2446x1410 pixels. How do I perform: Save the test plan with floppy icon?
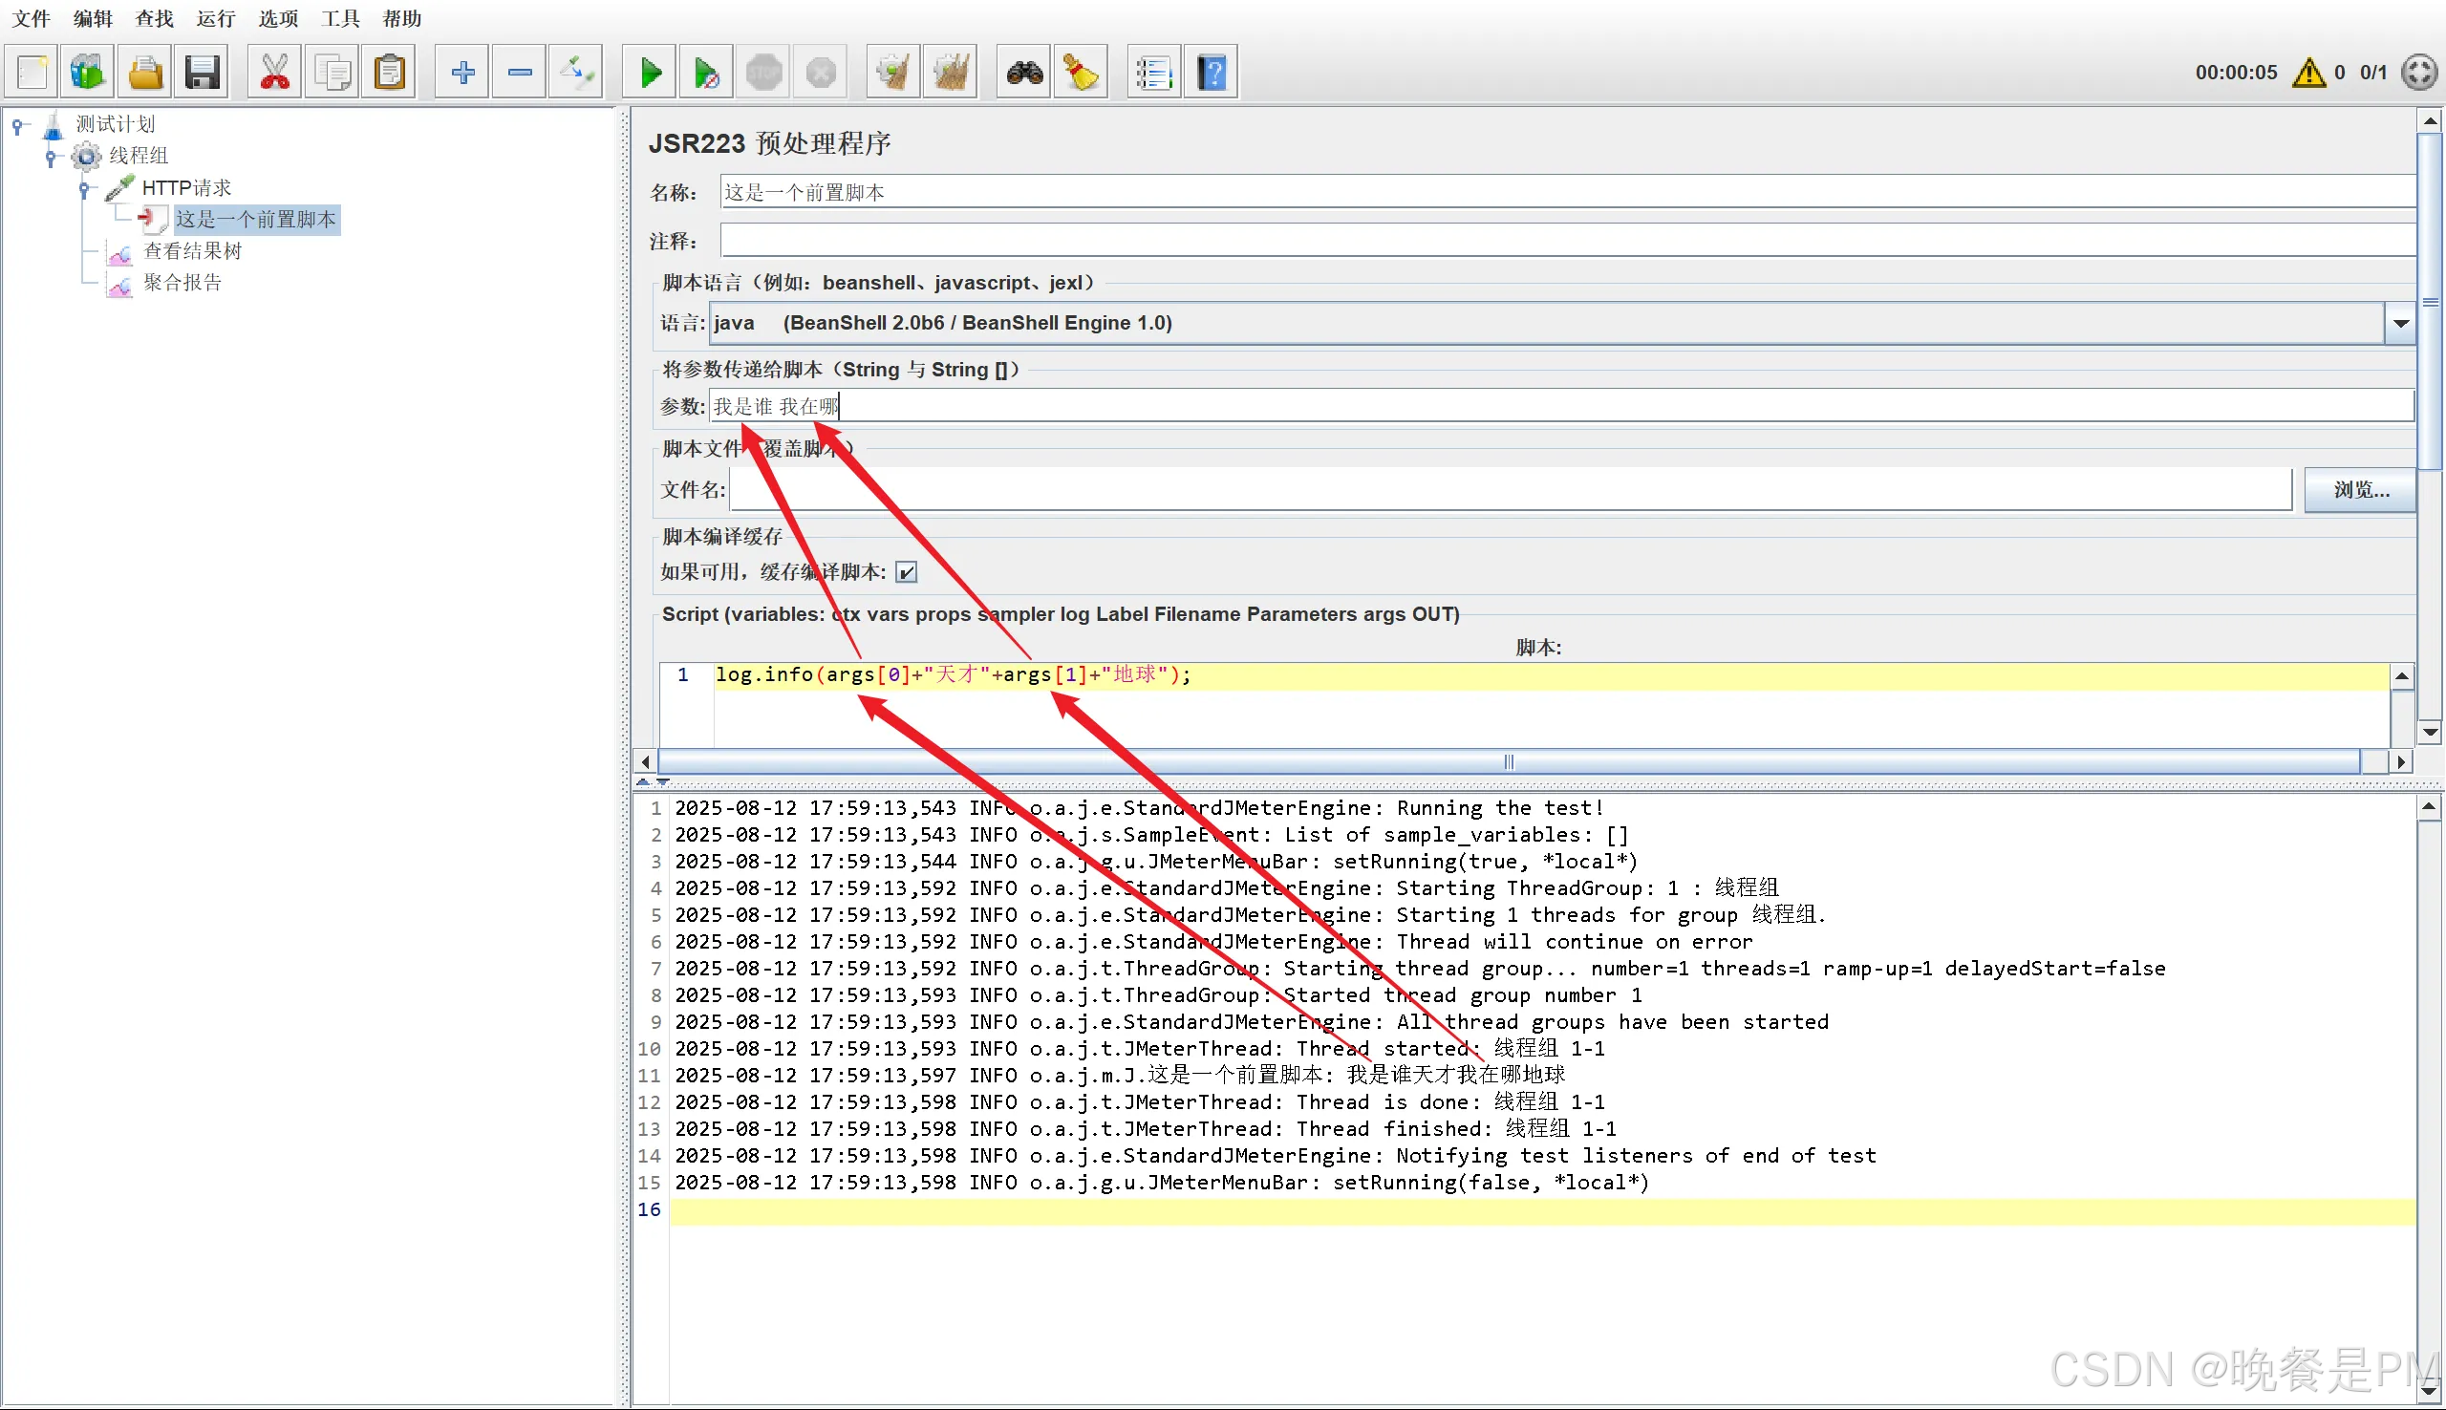(x=203, y=73)
